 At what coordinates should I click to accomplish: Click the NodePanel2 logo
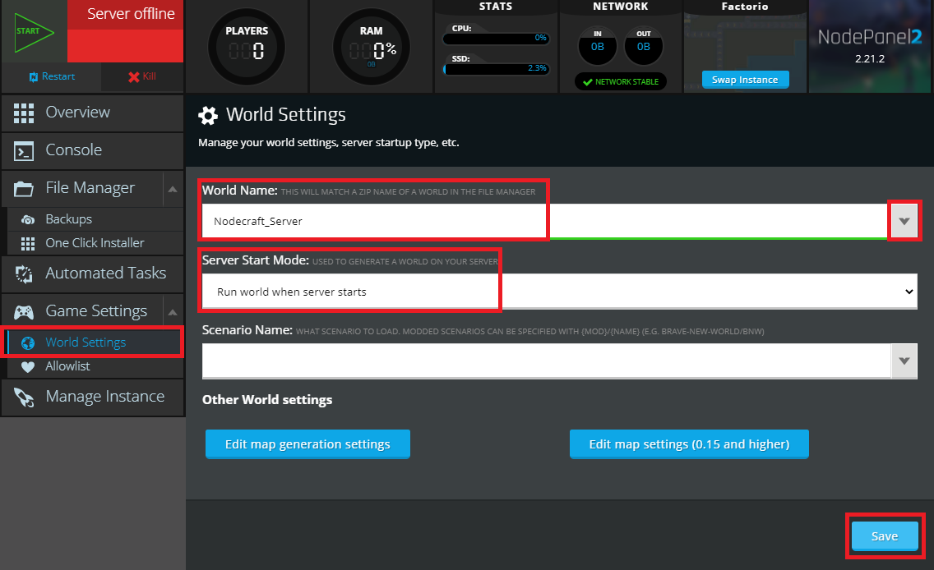tap(870, 37)
